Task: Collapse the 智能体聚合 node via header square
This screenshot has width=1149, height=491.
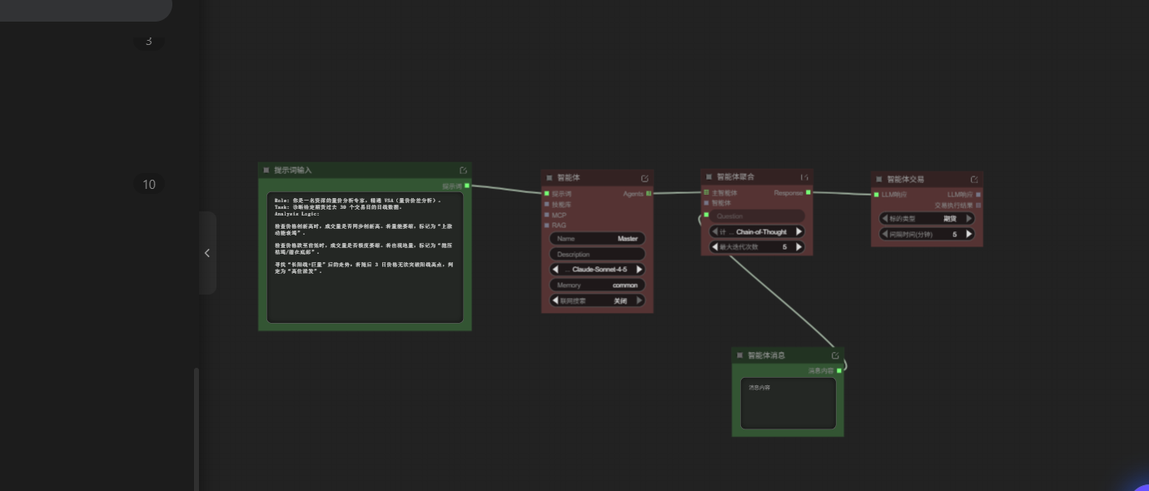Action: (709, 177)
